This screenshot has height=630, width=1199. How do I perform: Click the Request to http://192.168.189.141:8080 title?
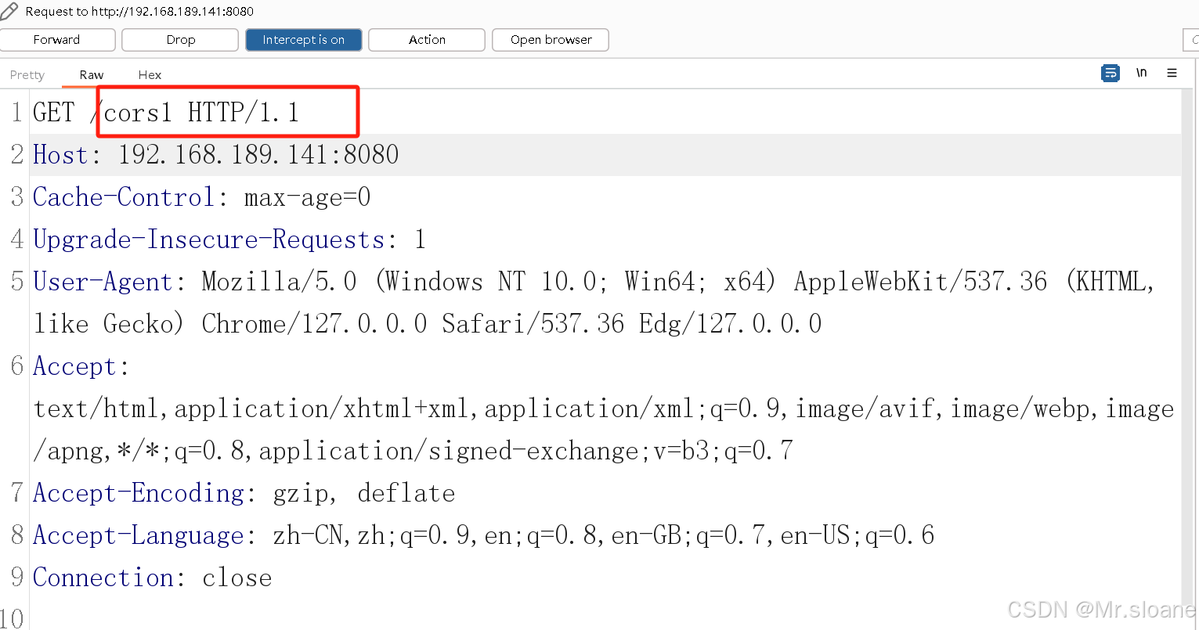point(139,12)
